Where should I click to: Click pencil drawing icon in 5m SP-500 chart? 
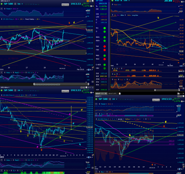coord(93,68)
